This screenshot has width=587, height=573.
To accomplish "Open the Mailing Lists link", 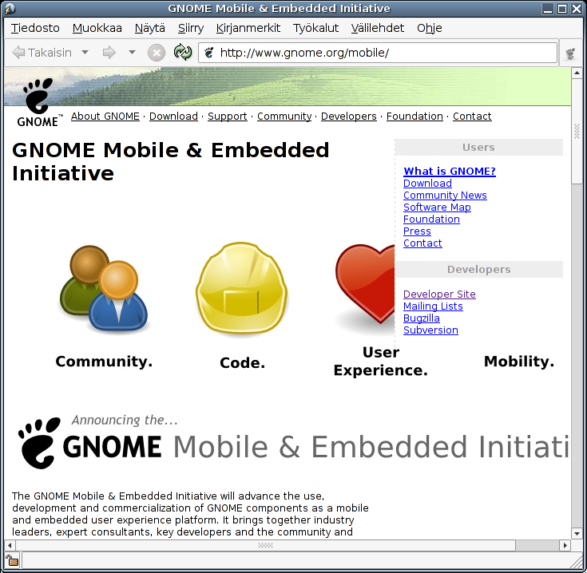I will 433,306.
